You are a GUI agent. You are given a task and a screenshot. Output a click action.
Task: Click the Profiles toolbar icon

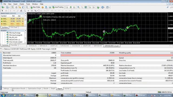[7, 7]
